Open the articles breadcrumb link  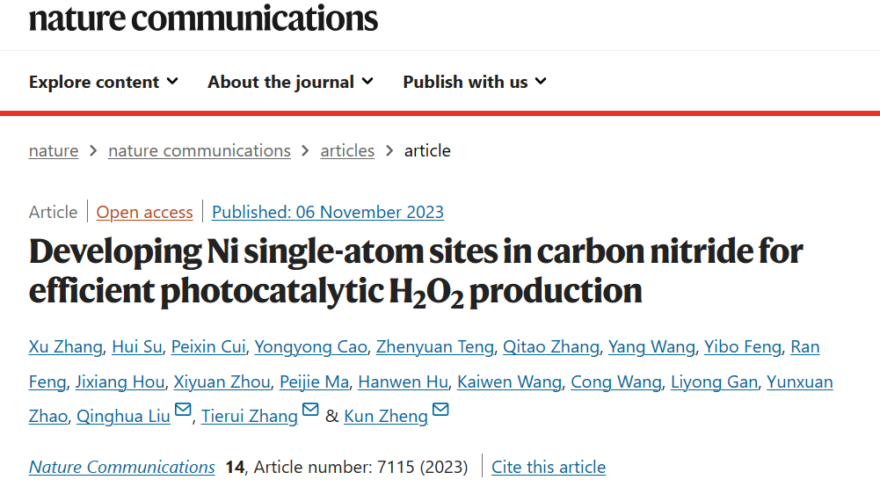[347, 150]
